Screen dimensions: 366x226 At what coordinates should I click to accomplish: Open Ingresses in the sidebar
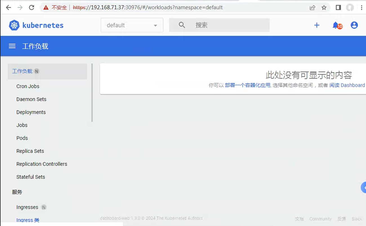[27, 207]
